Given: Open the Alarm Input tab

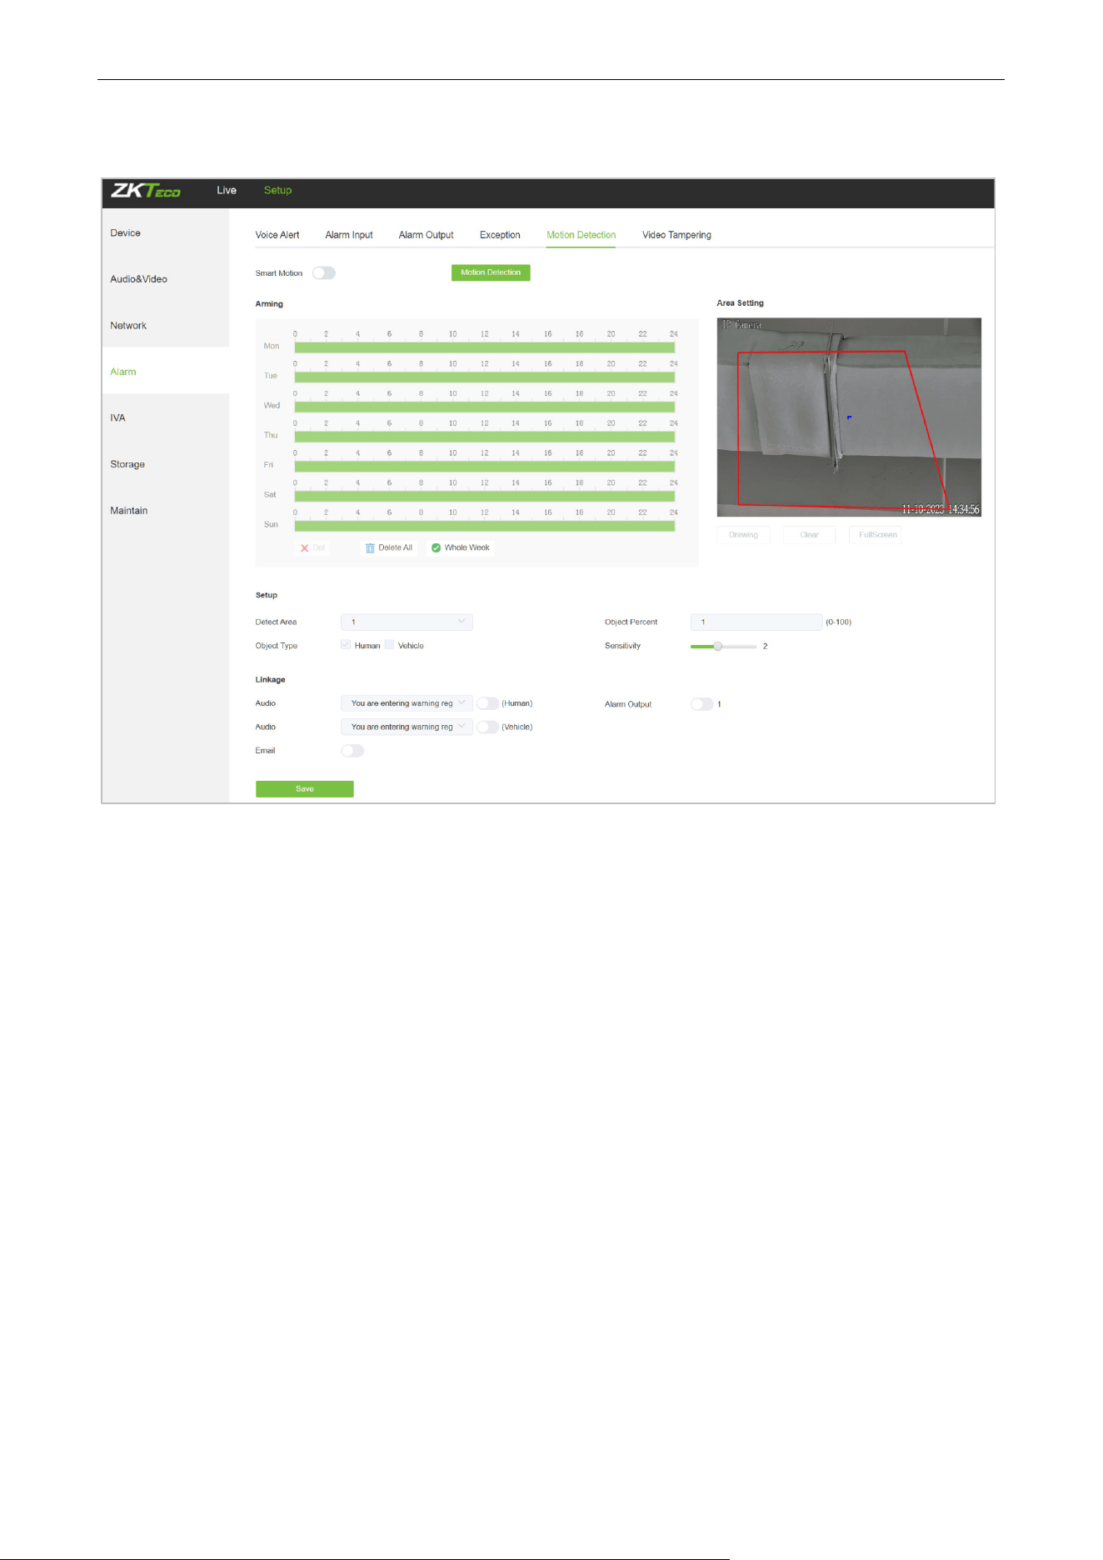Looking at the screenshot, I should [x=349, y=235].
